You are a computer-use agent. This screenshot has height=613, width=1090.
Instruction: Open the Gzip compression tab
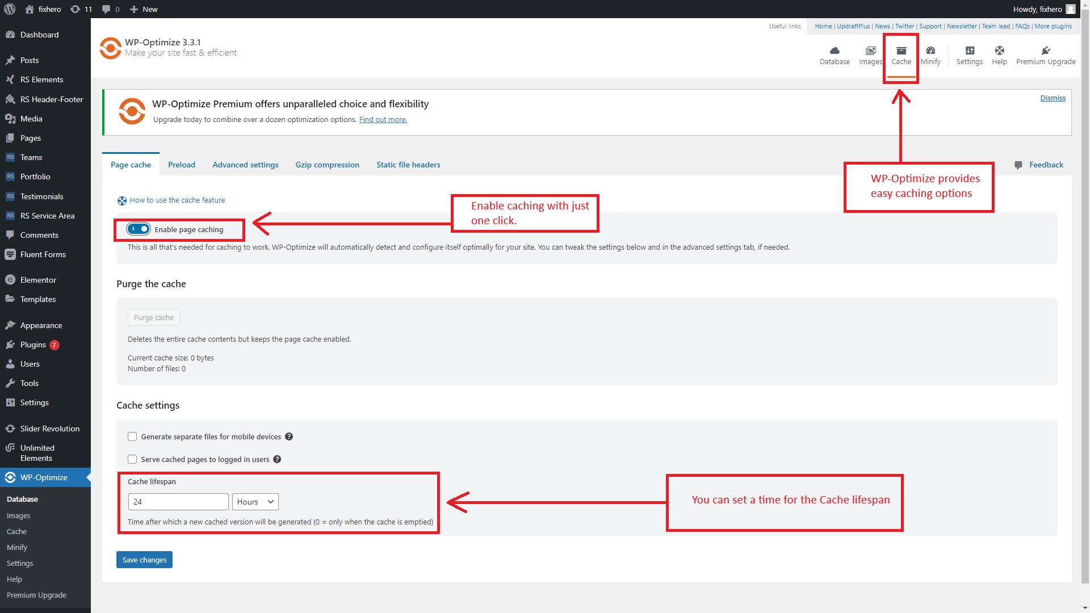[x=327, y=165]
